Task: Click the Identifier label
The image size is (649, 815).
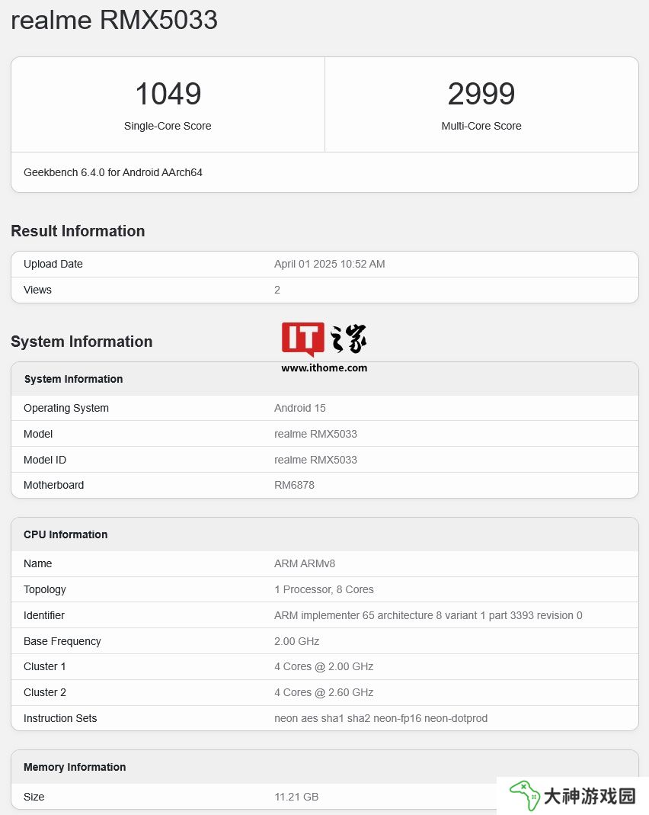Action: point(43,615)
